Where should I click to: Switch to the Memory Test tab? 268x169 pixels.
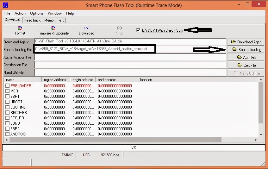coord(54,20)
